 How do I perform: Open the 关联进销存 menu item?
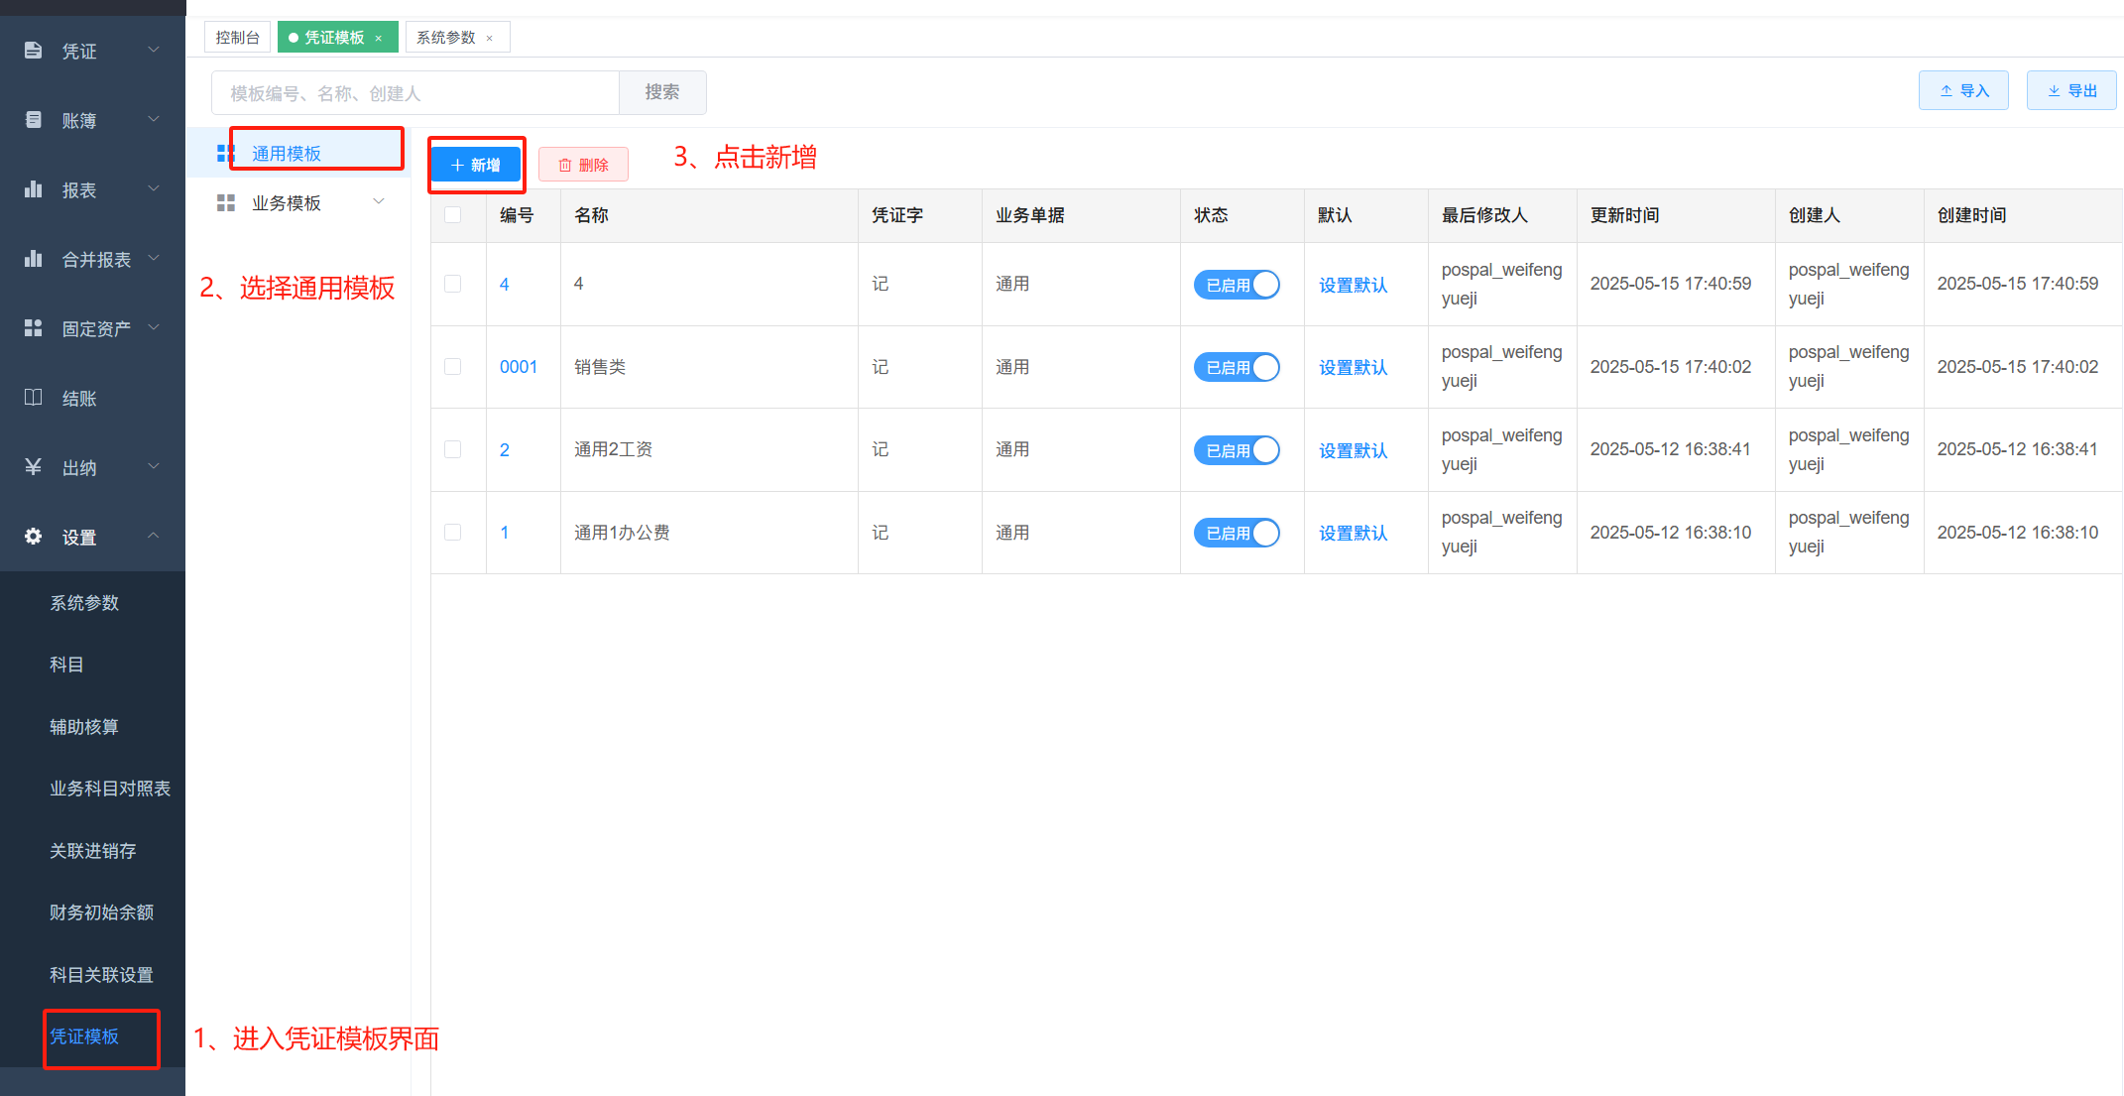coord(93,851)
